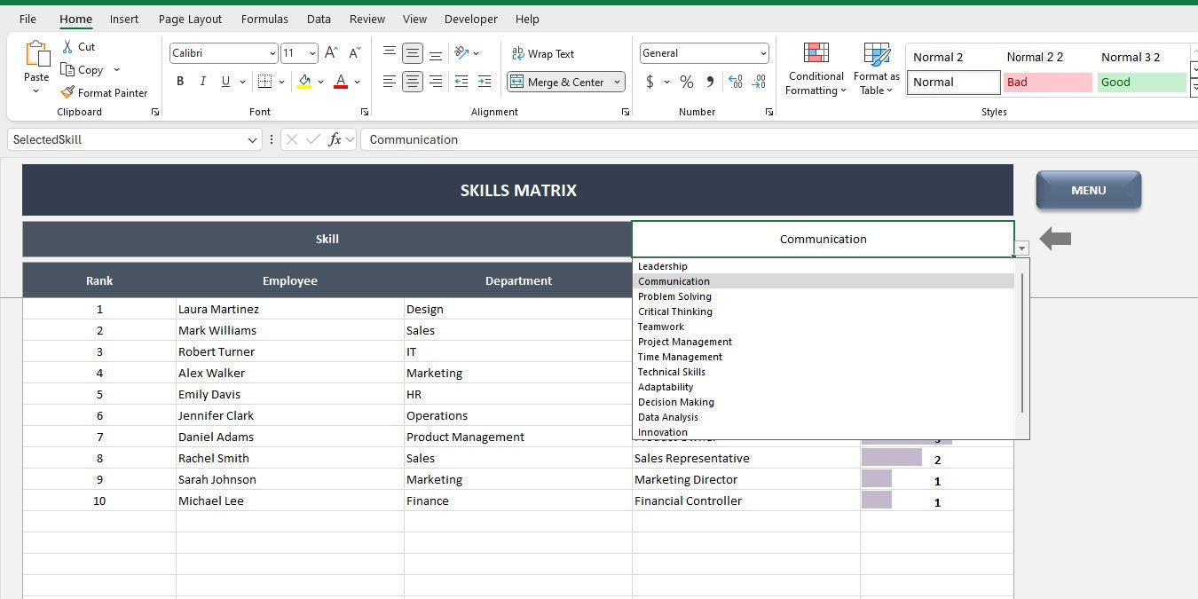The width and height of the screenshot is (1198, 599).
Task: Click the Insert Function fx button
Action: pyautogui.click(x=335, y=139)
